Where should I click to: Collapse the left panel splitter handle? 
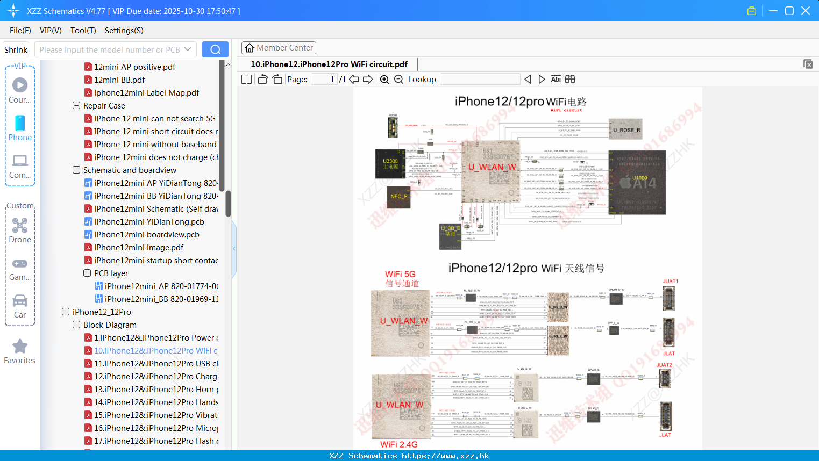pyautogui.click(x=234, y=248)
